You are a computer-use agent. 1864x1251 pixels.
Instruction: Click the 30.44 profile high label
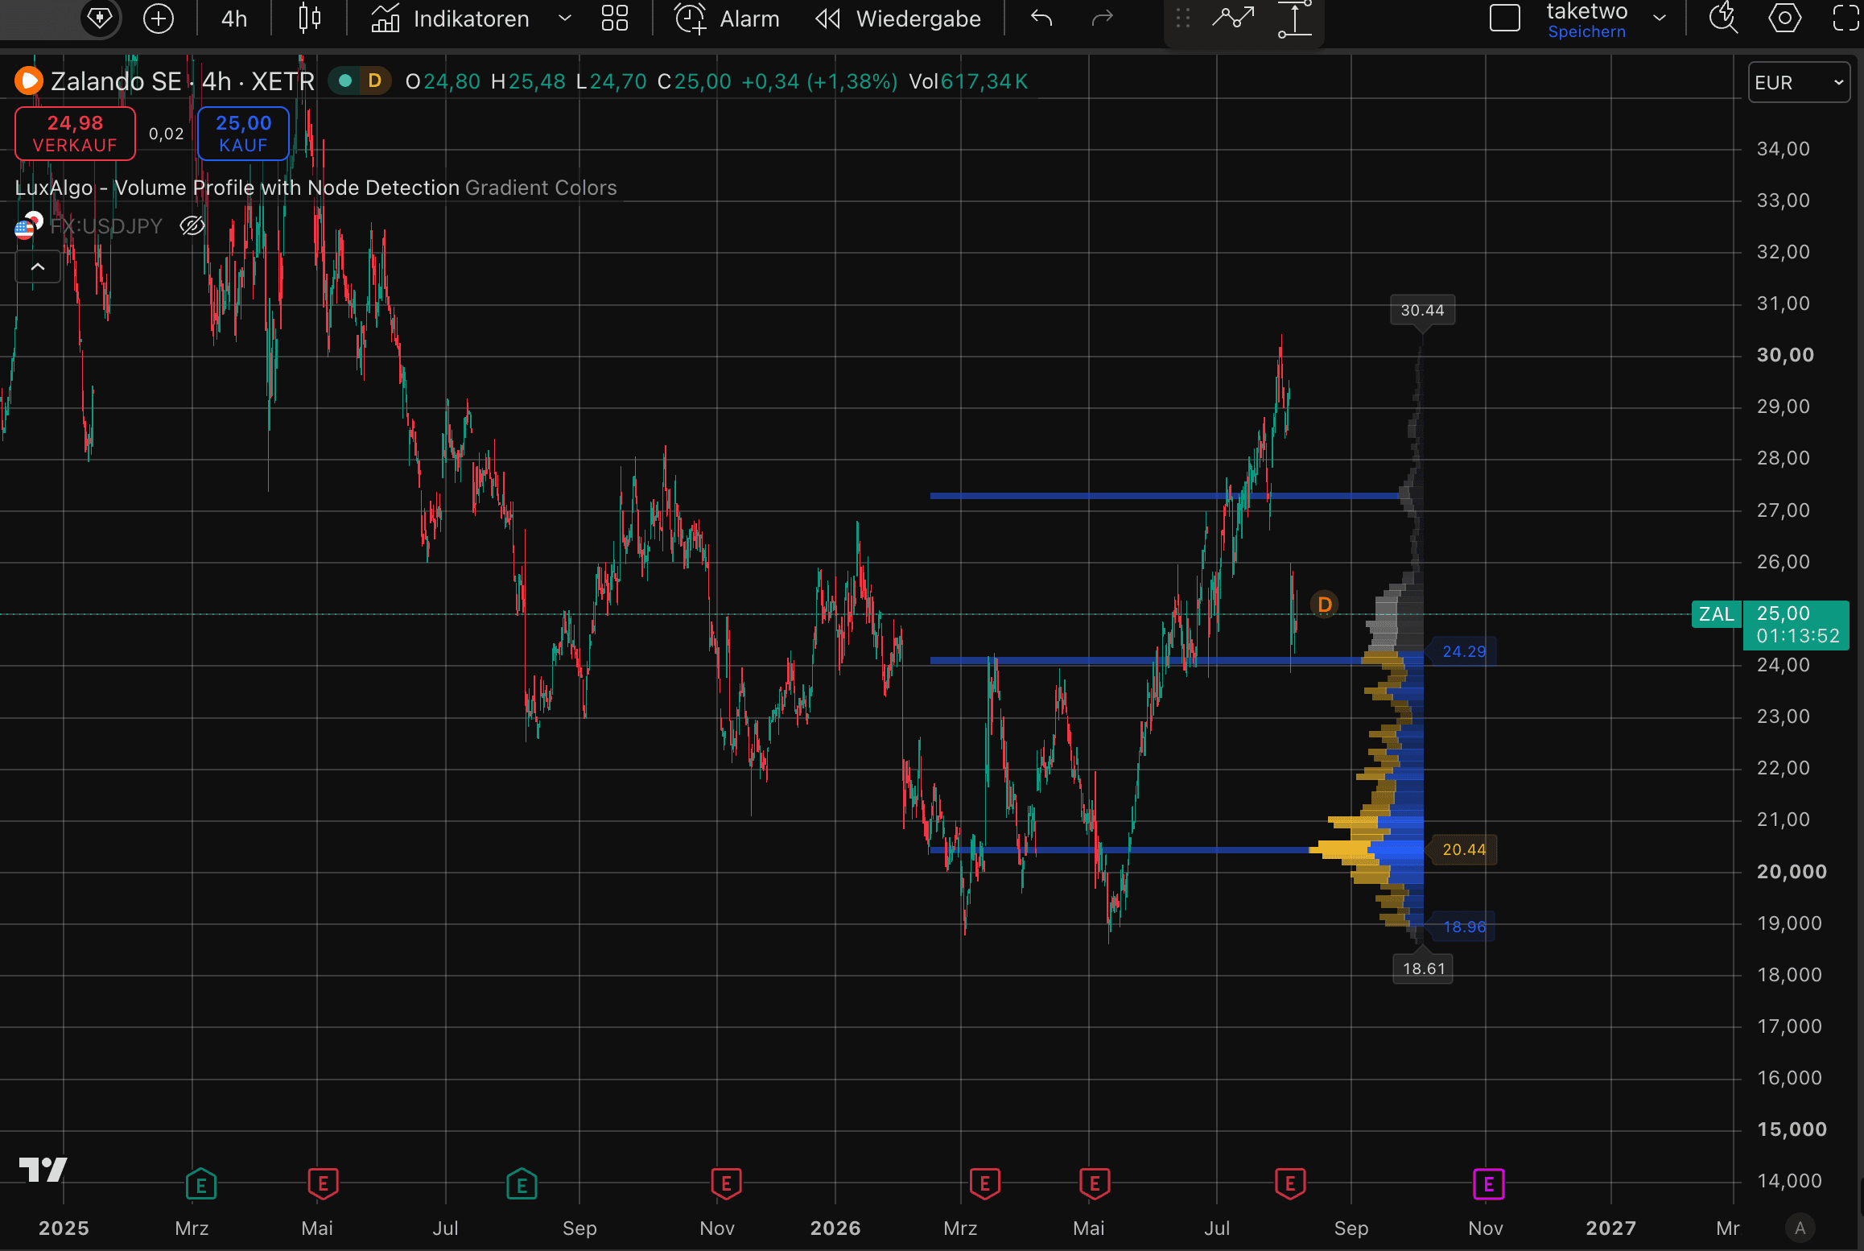pyautogui.click(x=1422, y=310)
